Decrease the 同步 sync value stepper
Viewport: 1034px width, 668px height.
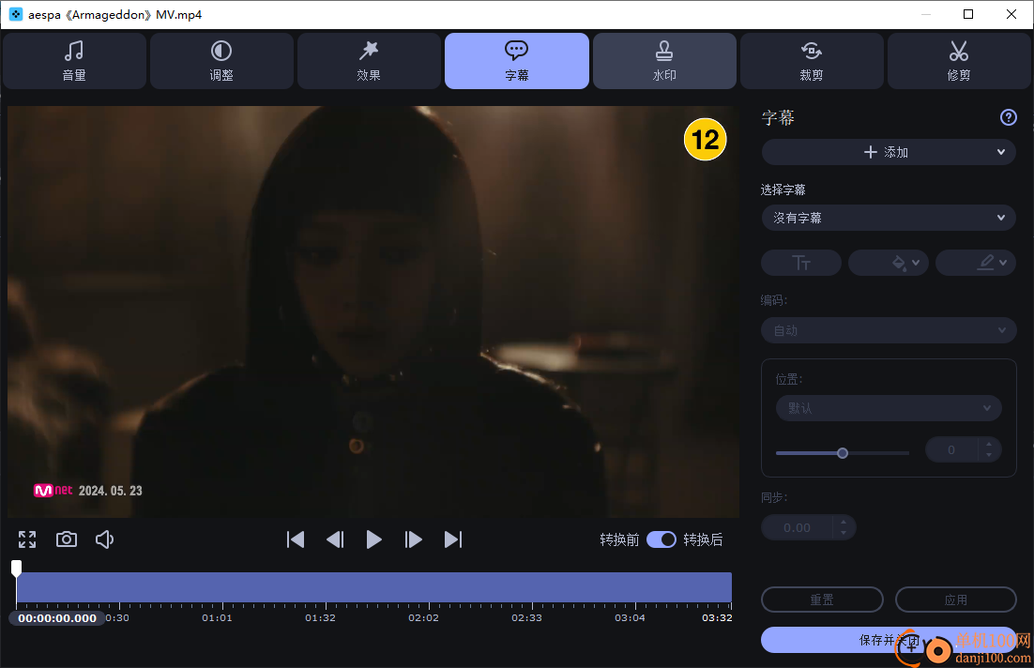pyautogui.click(x=844, y=533)
